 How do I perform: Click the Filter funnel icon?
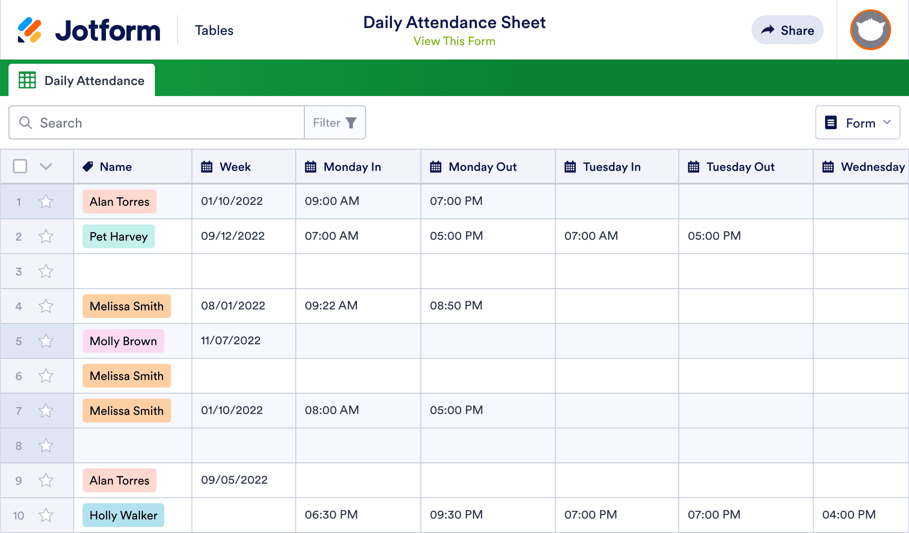(351, 123)
